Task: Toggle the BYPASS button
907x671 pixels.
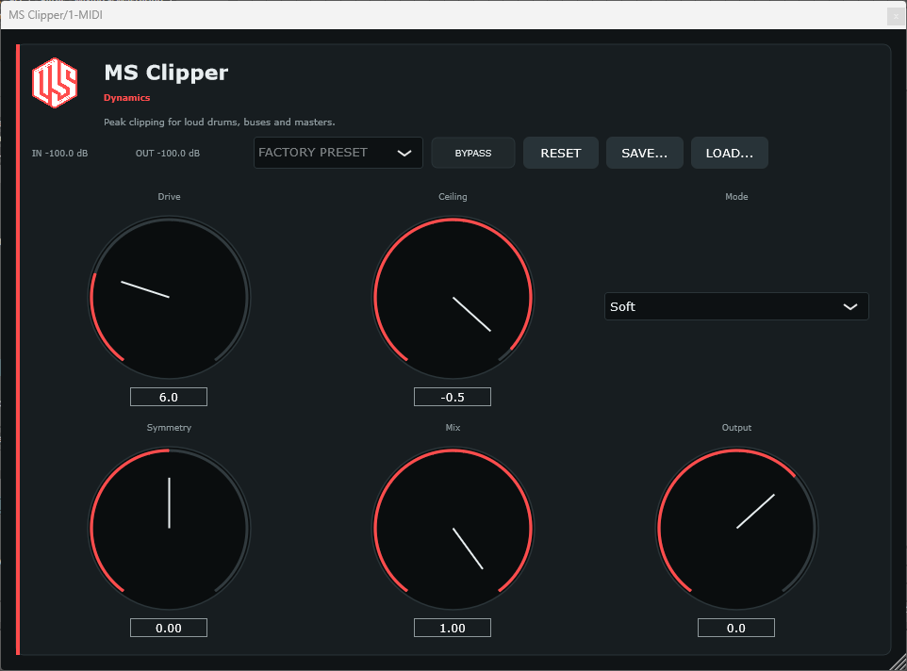Action: click(x=473, y=154)
